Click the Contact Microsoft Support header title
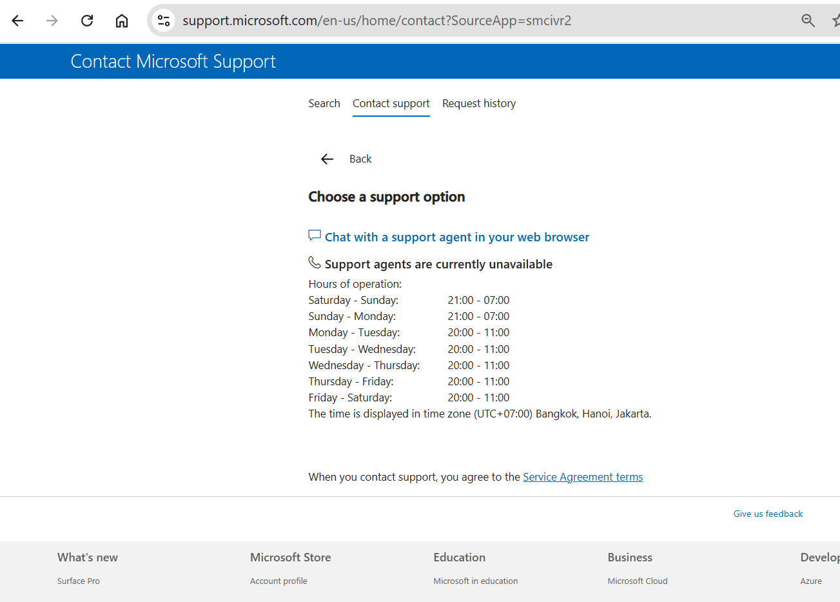 coord(173,61)
